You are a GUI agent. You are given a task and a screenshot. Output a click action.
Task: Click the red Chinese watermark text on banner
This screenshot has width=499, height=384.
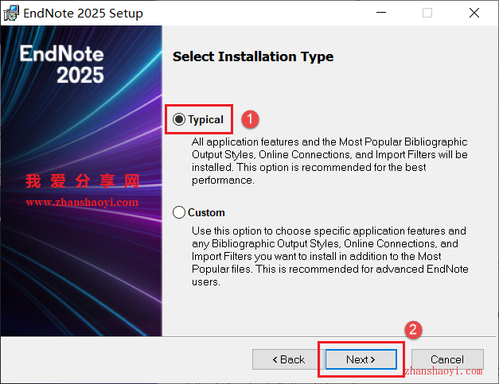tap(83, 181)
